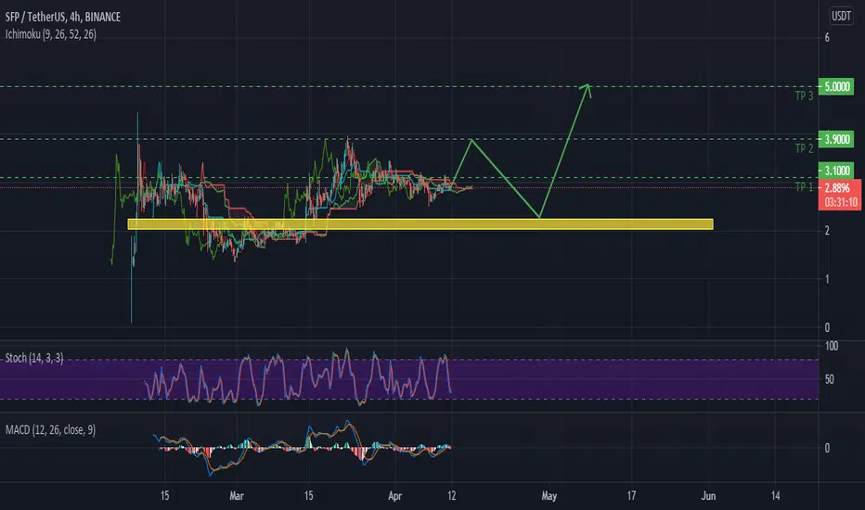Click the USDT currency button

point(841,16)
